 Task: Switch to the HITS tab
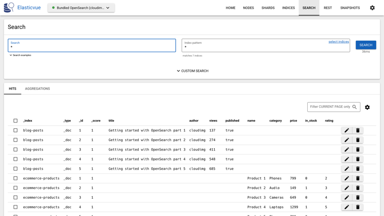click(x=12, y=89)
